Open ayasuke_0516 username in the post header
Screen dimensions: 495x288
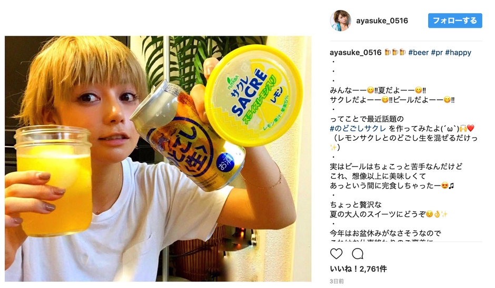pos(382,21)
